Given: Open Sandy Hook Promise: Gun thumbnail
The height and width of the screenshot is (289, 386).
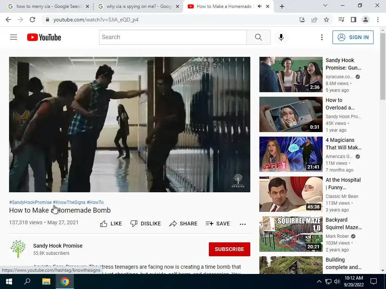Looking at the screenshot, I should coord(291,75).
